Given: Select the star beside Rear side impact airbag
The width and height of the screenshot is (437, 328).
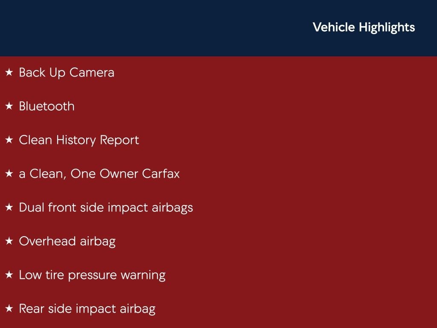Looking at the screenshot, I should coord(9,309).
